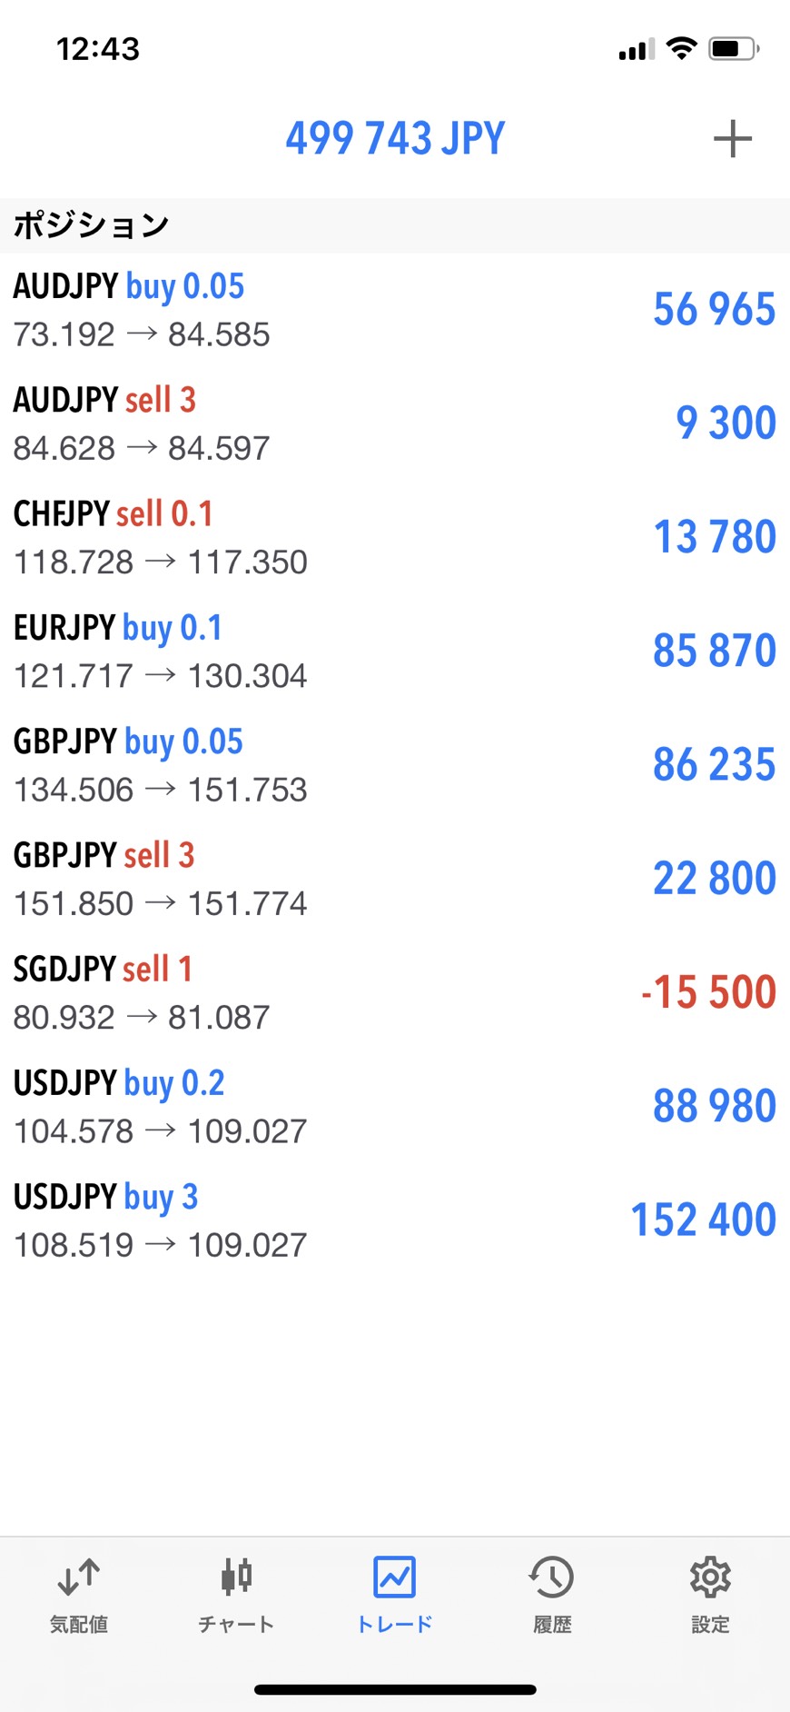Open the Settings (設定) gear icon
This screenshot has height=1712, width=790.
click(x=710, y=1577)
